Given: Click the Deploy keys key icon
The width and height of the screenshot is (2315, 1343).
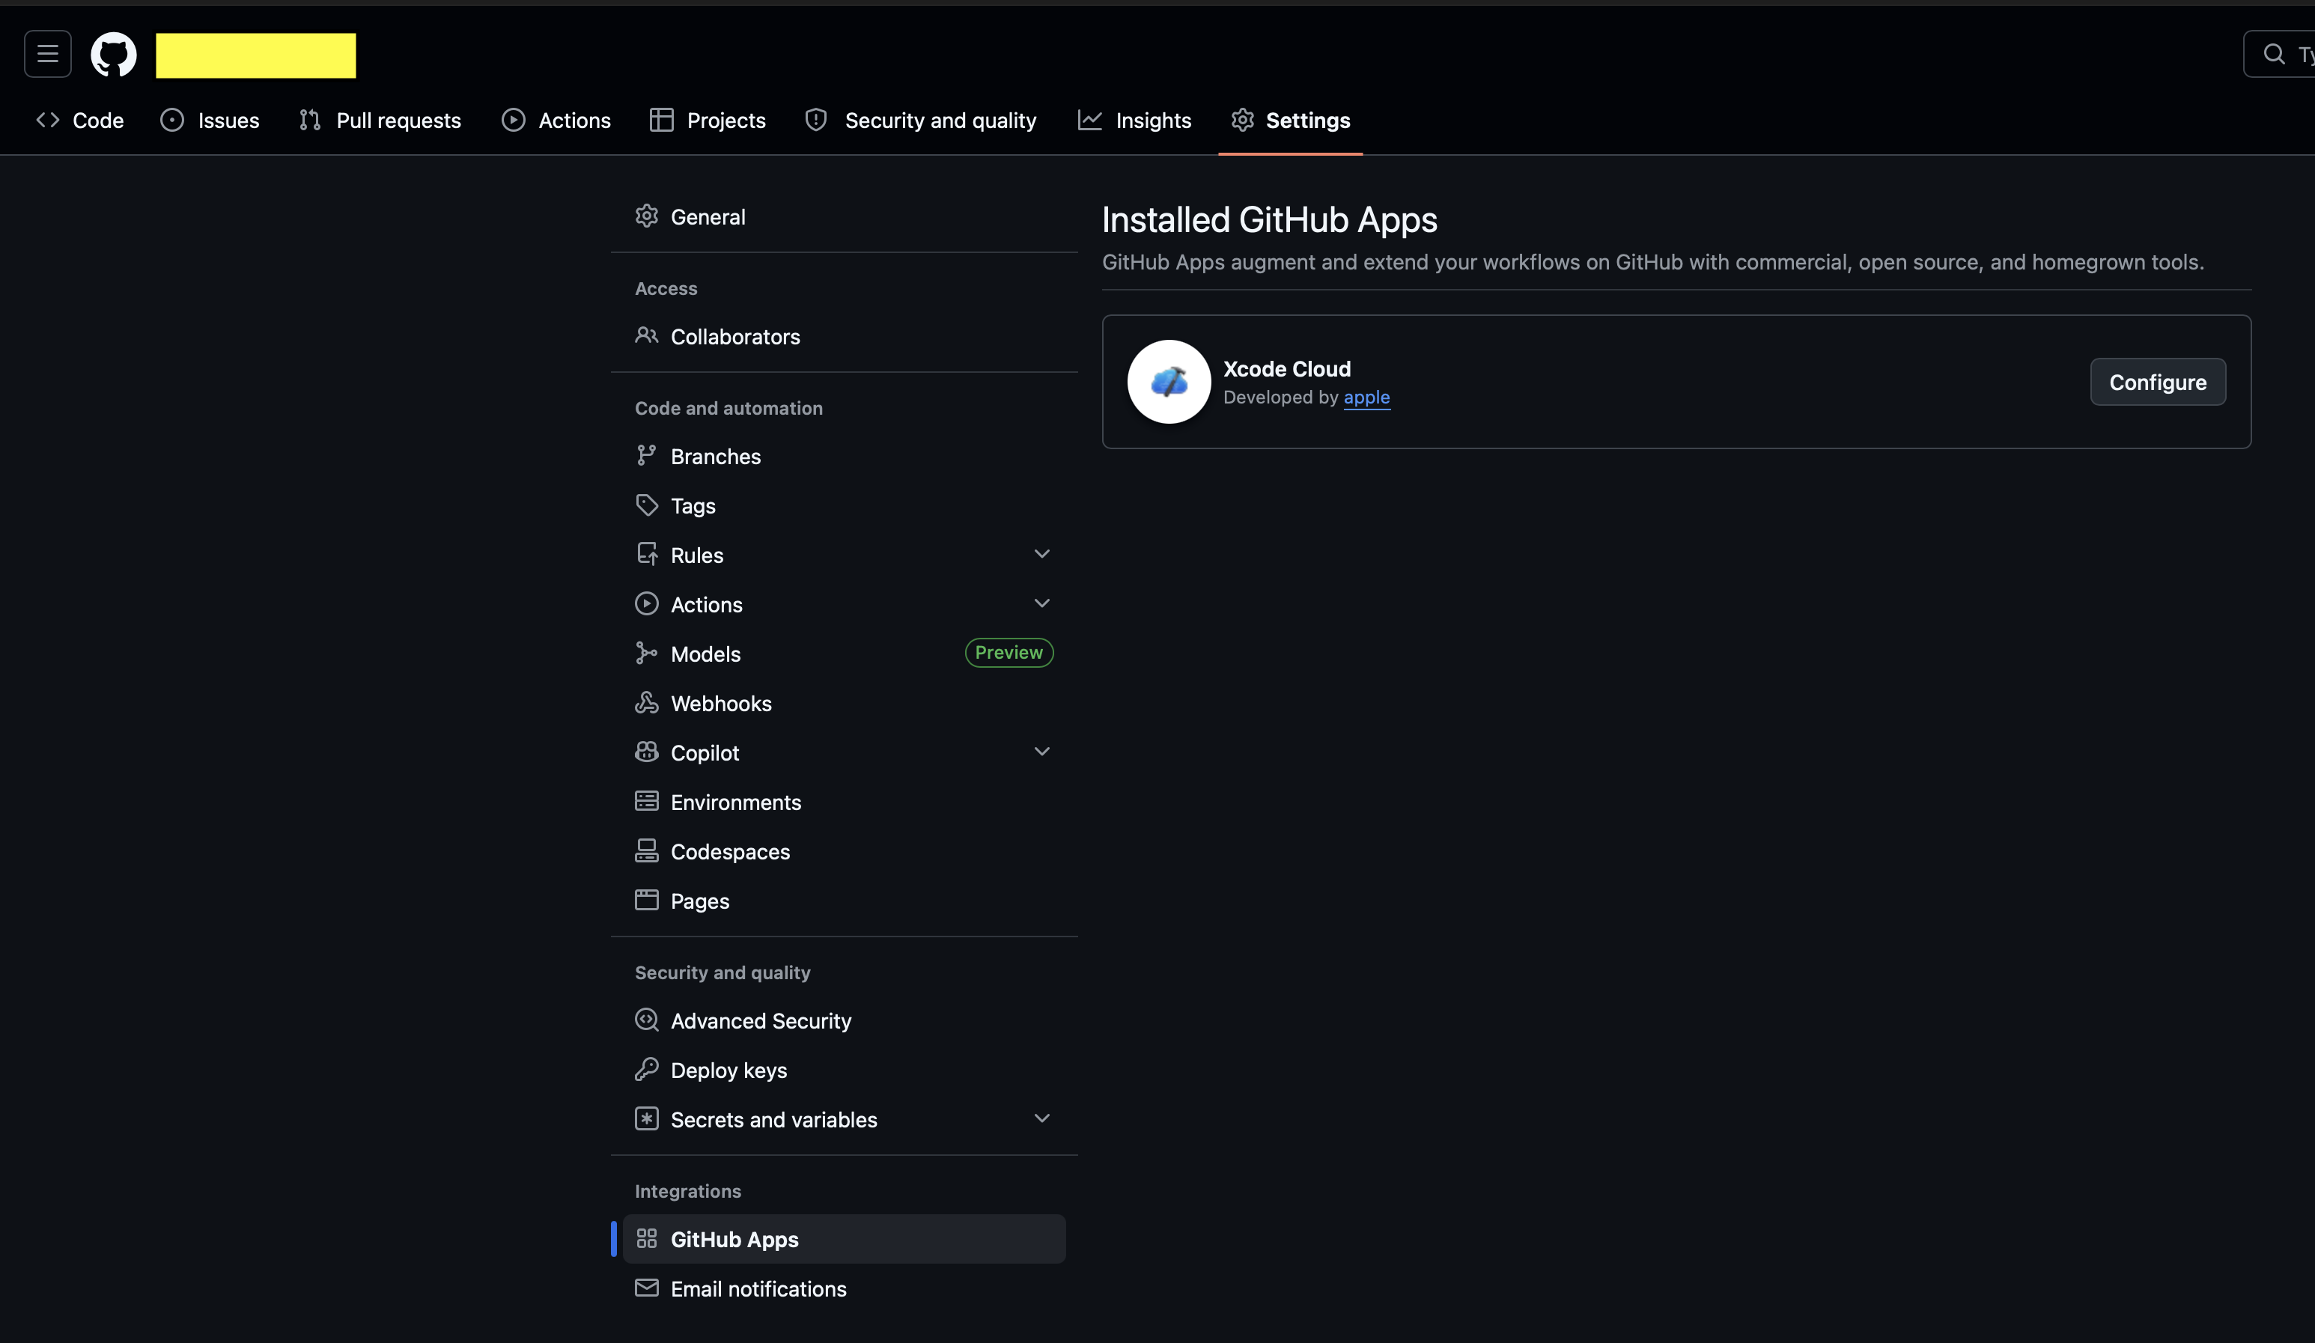Looking at the screenshot, I should point(647,1069).
